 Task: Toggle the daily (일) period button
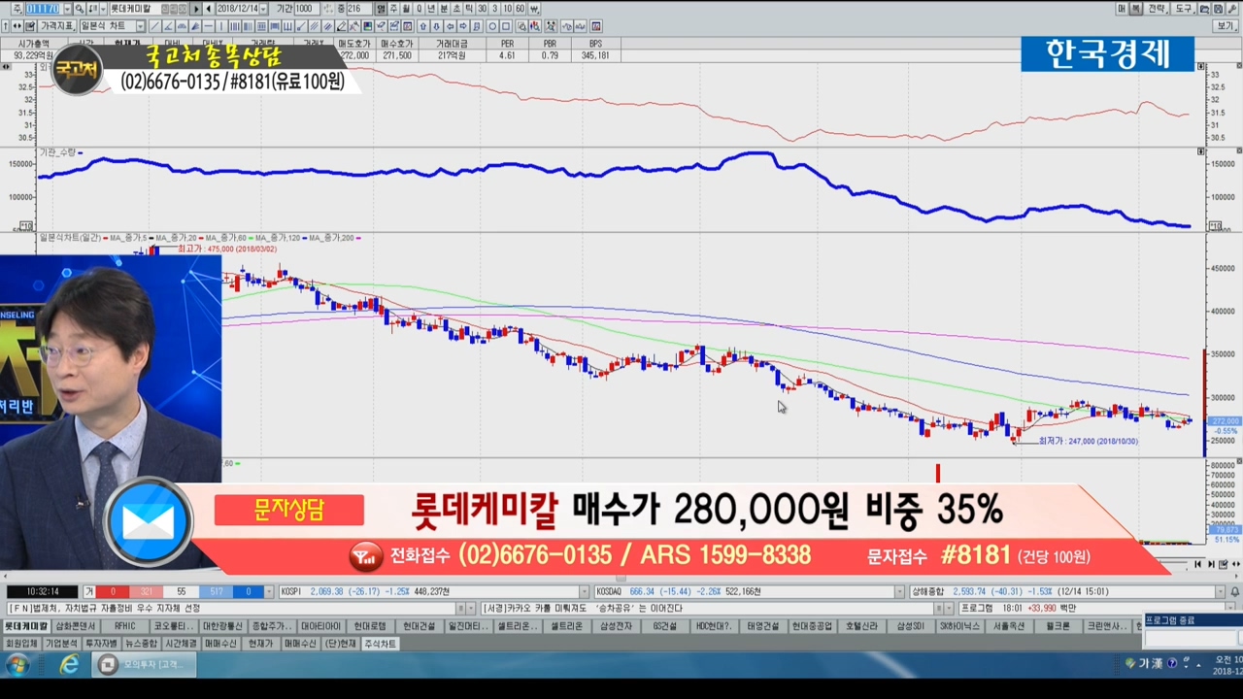point(382,9)
